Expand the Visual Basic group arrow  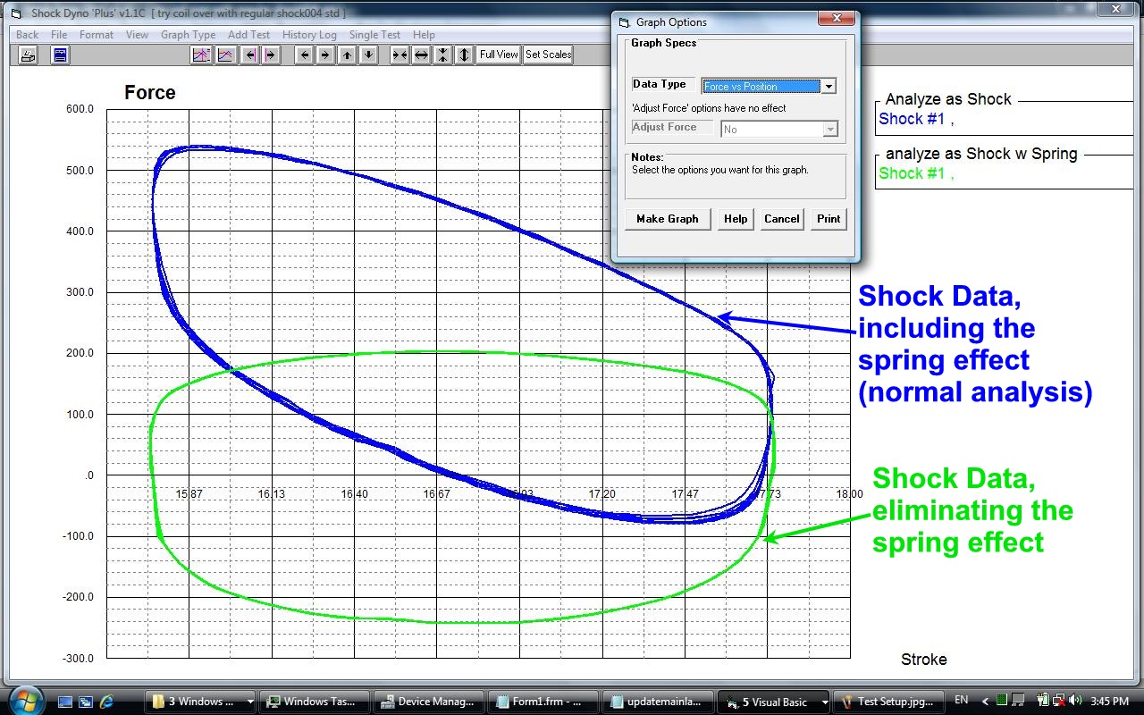click(x=823, y=702)
